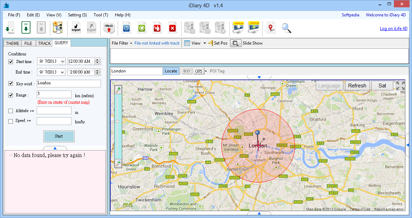The width and height of the screenshot is (412, 218).
Task: Open the Setting (S) menu
Action: tap(77, 15)
